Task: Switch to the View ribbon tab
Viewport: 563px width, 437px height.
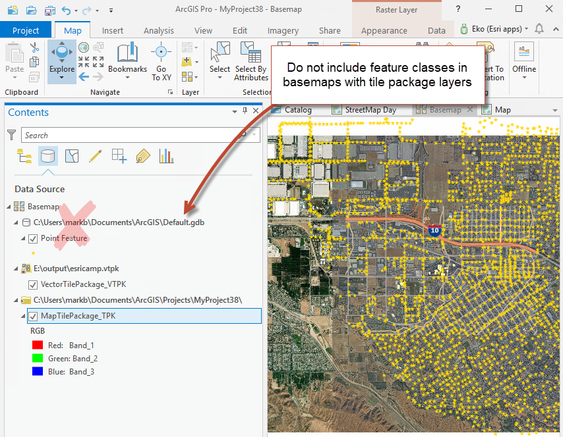Action: [x=203, y=31]
